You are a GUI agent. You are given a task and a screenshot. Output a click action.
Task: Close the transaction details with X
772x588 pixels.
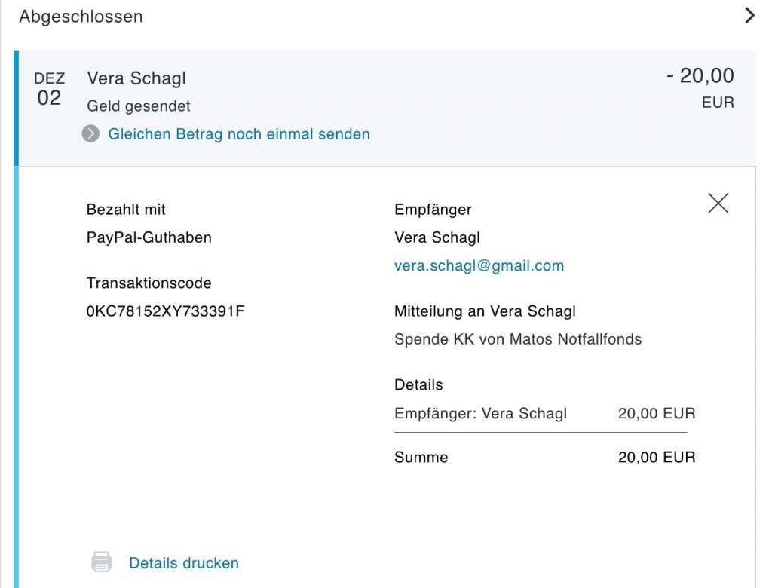[718, 203]
